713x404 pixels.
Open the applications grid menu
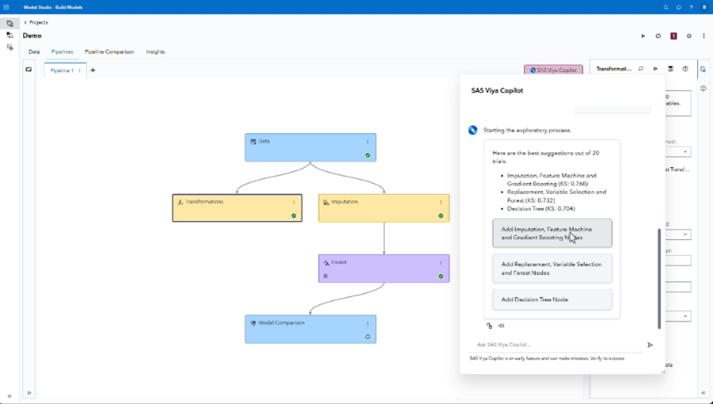7,7
